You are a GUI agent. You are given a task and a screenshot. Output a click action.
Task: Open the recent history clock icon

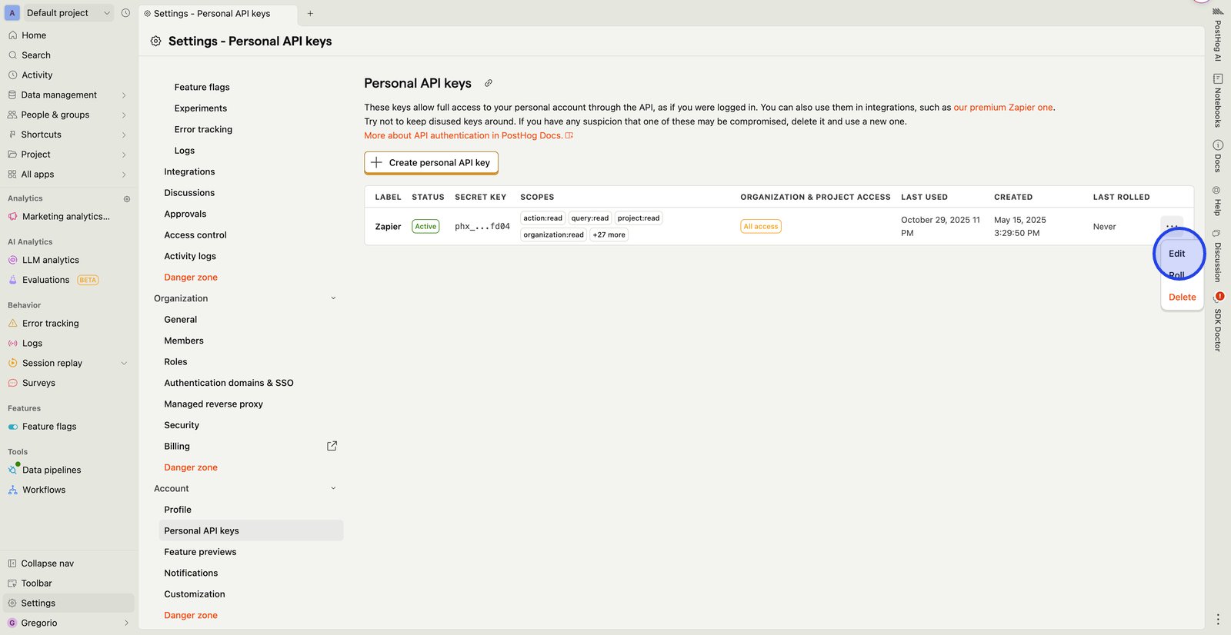click(x=125, y=13)
